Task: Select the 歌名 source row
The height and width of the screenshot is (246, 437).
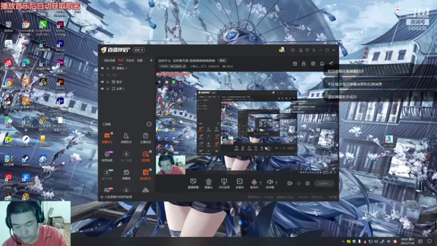Action: 127,81
